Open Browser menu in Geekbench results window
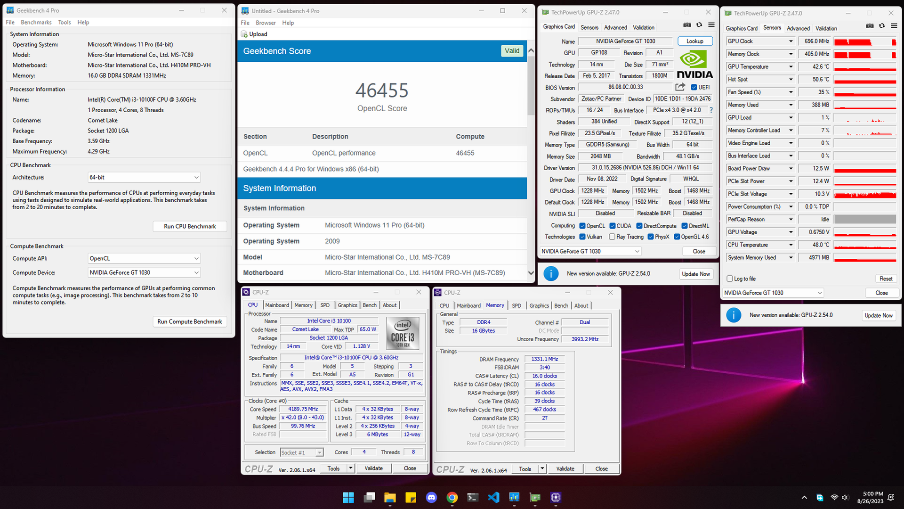This screenshot has height=509, width=904. click(266, 23)
